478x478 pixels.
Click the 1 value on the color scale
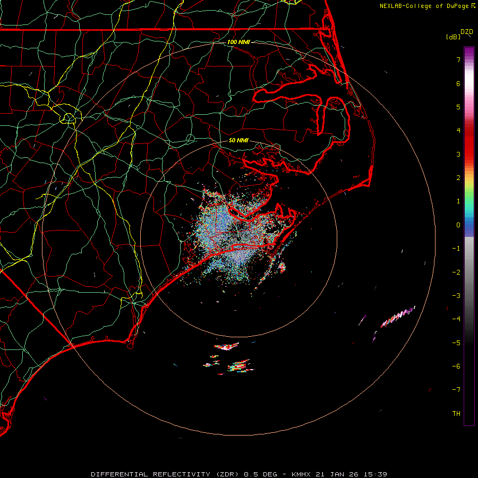click(x=458, y=201)
